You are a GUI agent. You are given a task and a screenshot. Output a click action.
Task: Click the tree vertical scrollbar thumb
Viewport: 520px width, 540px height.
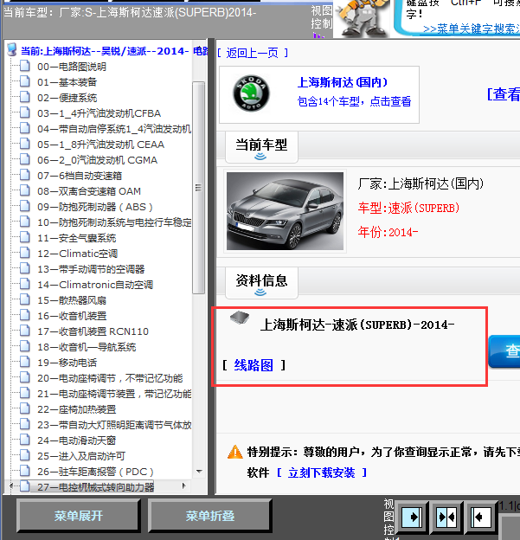(x=198, y=187)
